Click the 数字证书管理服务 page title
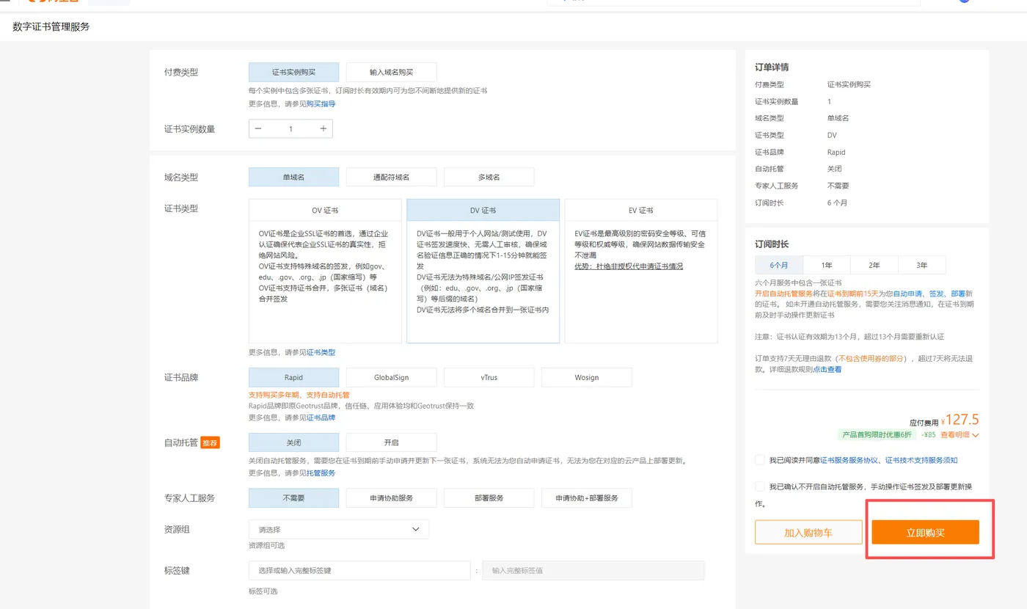This screenshot has width=1027, height=609. click(51, 26)
